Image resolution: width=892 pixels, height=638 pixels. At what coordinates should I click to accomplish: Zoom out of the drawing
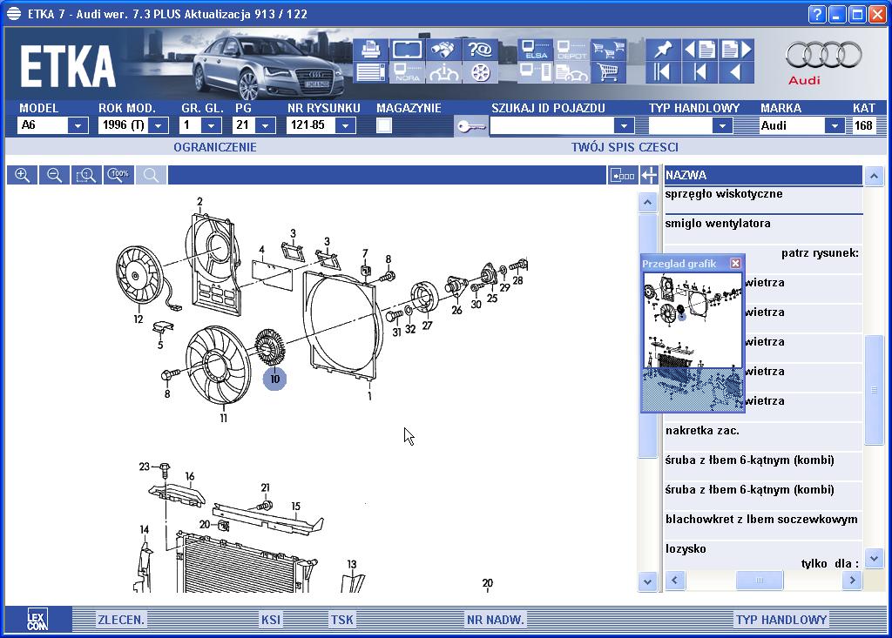[55, 175]
